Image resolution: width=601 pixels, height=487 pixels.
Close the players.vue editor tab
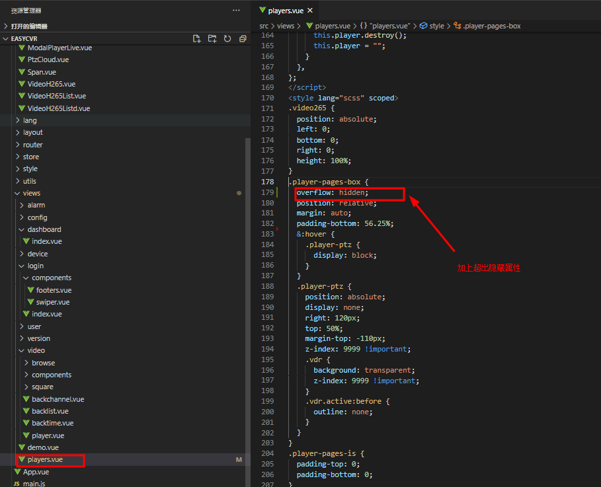pyautogui.click(x=309, y=11)
